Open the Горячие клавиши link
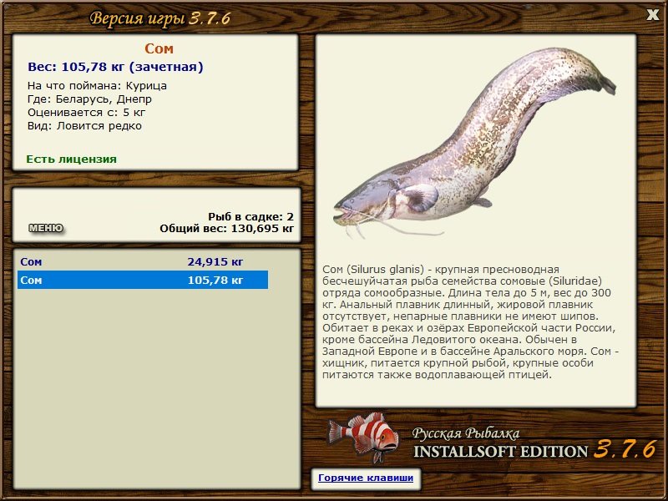This screenshot has width=668, height=501. pyautogui.click(x=366, y=478)
